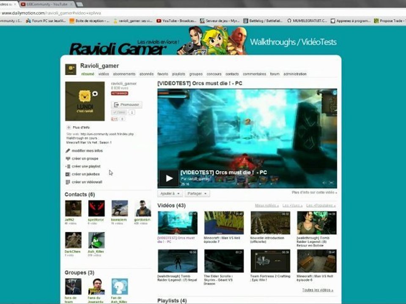Sort videos by Les +Vues

click(x=293, y=206)
